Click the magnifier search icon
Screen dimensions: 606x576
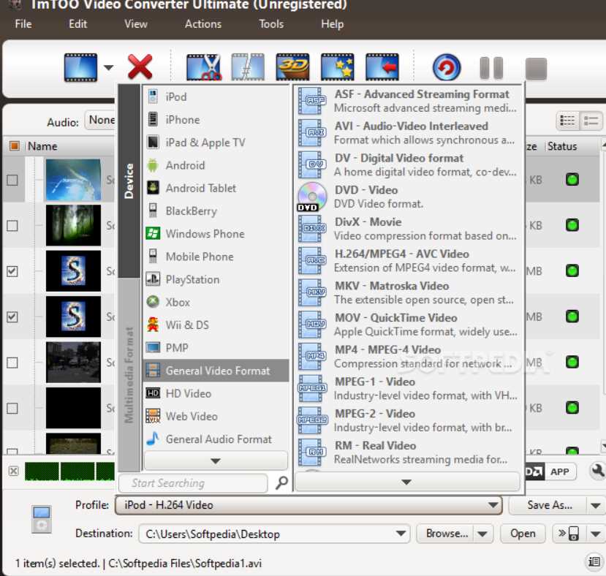point(281,483)
